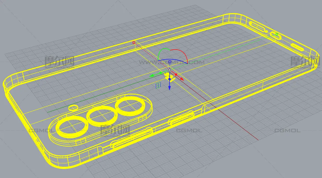The image size is (322, 178).
Task: Click the gumball's blue Z-axis move arrow
Action: (169, 88)
